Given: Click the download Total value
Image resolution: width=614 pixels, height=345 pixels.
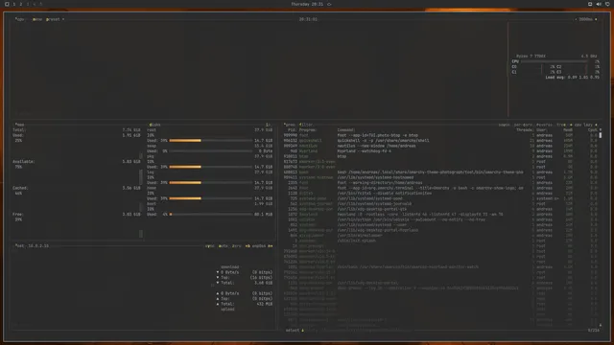Looking at the screenshot, I should coord(264,283).
